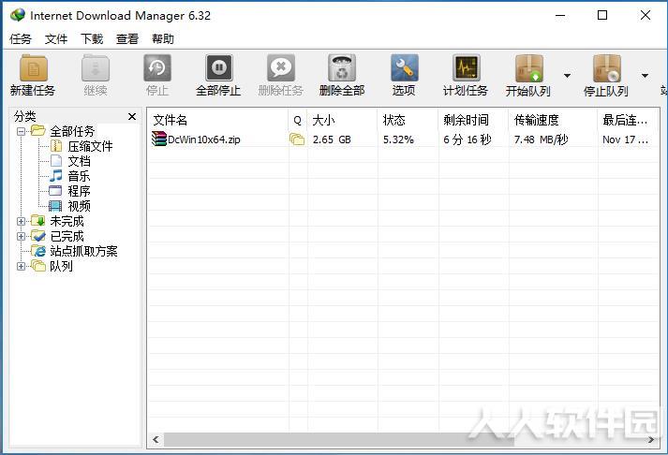This screenshot has height=455, width=668.
Task: Click the scrollbar left arrow
Action: 156,440
